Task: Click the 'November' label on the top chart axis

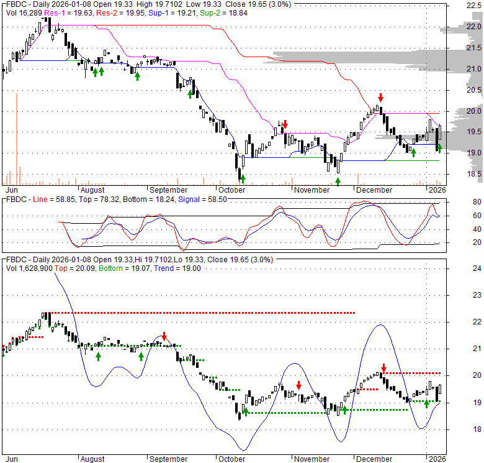Action: [x=311, y=190]
